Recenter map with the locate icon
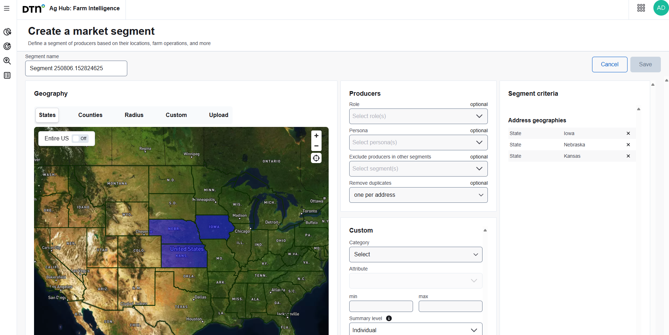Screen dimensions: 669x335 tap(316, 158)
